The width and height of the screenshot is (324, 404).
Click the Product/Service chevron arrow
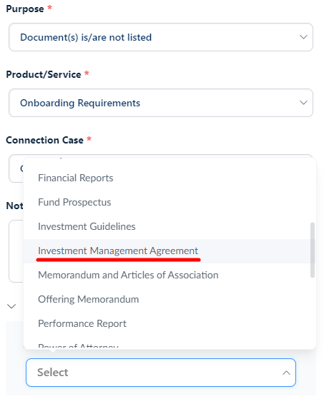click(x=303, y=103)
